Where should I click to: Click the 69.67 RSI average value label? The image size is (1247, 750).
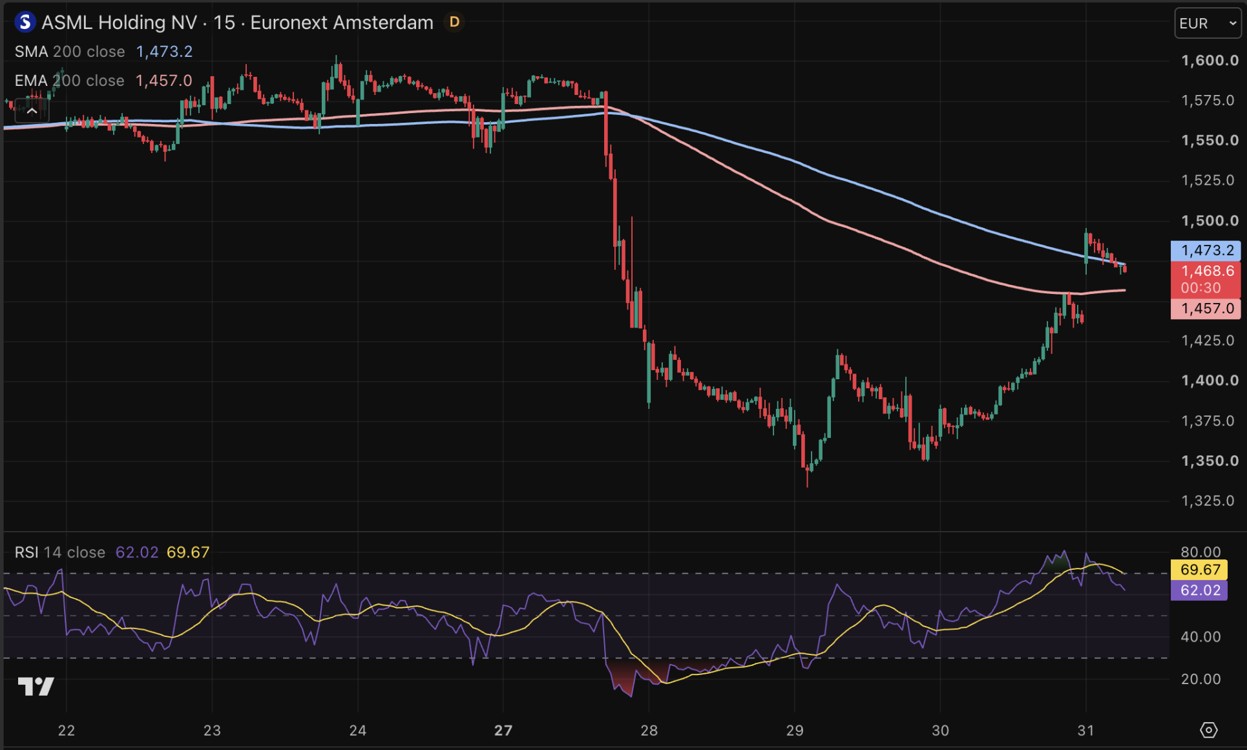[x=1199, y=570]
